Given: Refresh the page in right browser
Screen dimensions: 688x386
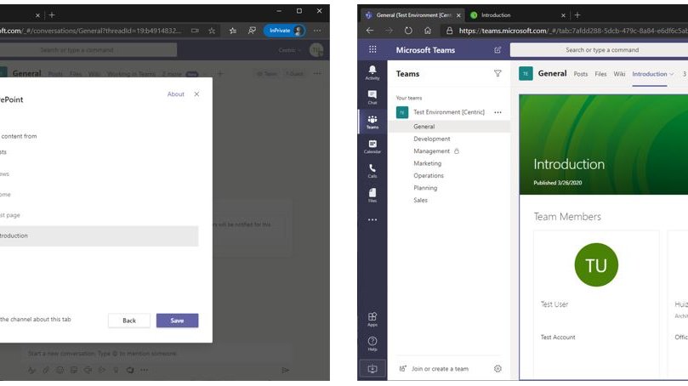Looking at the screenshot, I should [x=408, y=31].
